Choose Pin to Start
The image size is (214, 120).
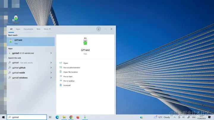[x=68, y=76]
